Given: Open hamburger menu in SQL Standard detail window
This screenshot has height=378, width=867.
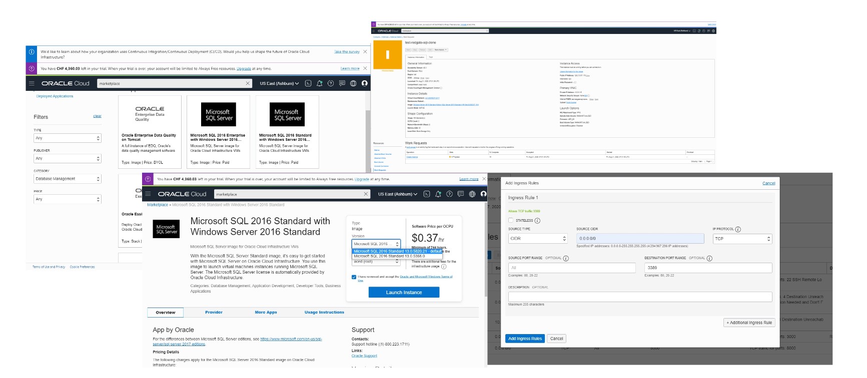Looking at the screenshot, I should click(148, 194).
